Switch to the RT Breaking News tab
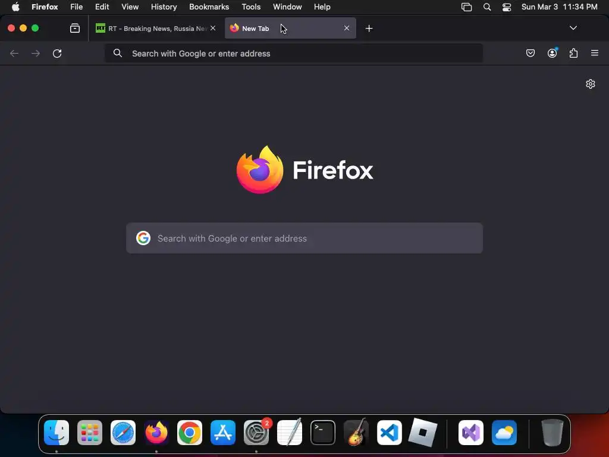 click(156, 29)
